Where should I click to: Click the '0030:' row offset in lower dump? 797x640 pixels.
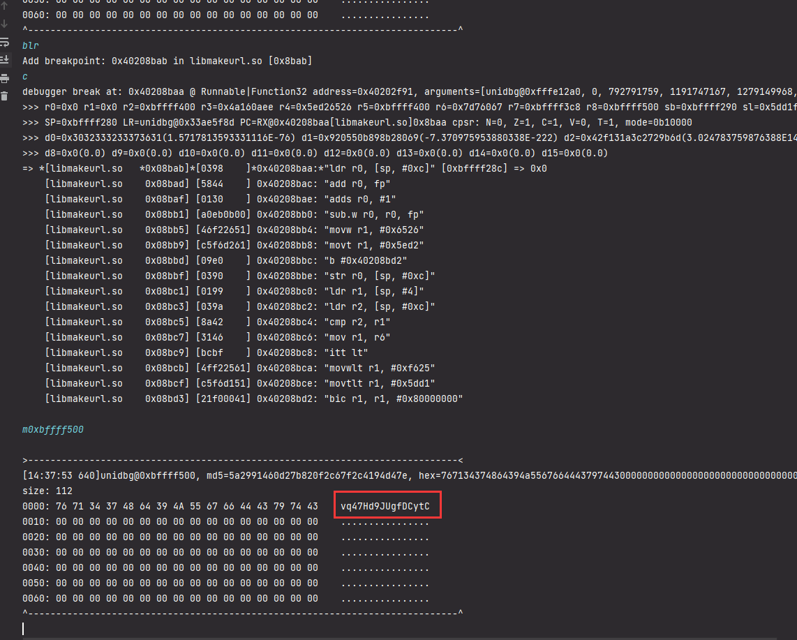click(x=36, y=553)
